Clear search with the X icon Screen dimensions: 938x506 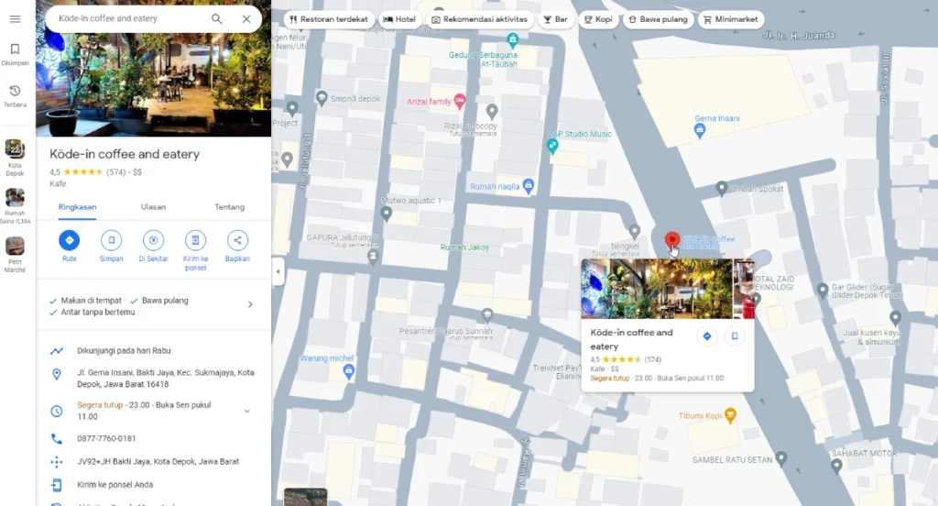click(246, 19)
